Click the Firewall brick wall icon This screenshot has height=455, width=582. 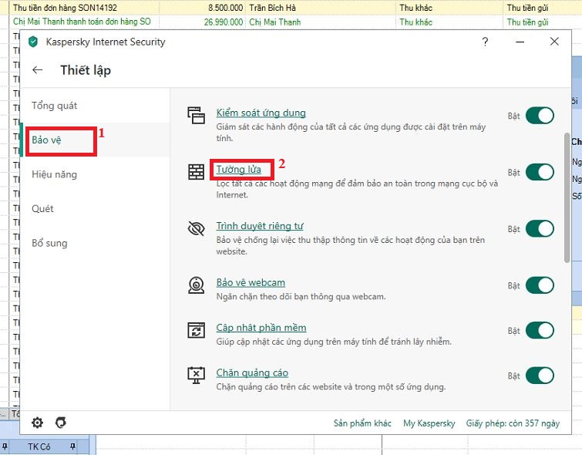196,172
